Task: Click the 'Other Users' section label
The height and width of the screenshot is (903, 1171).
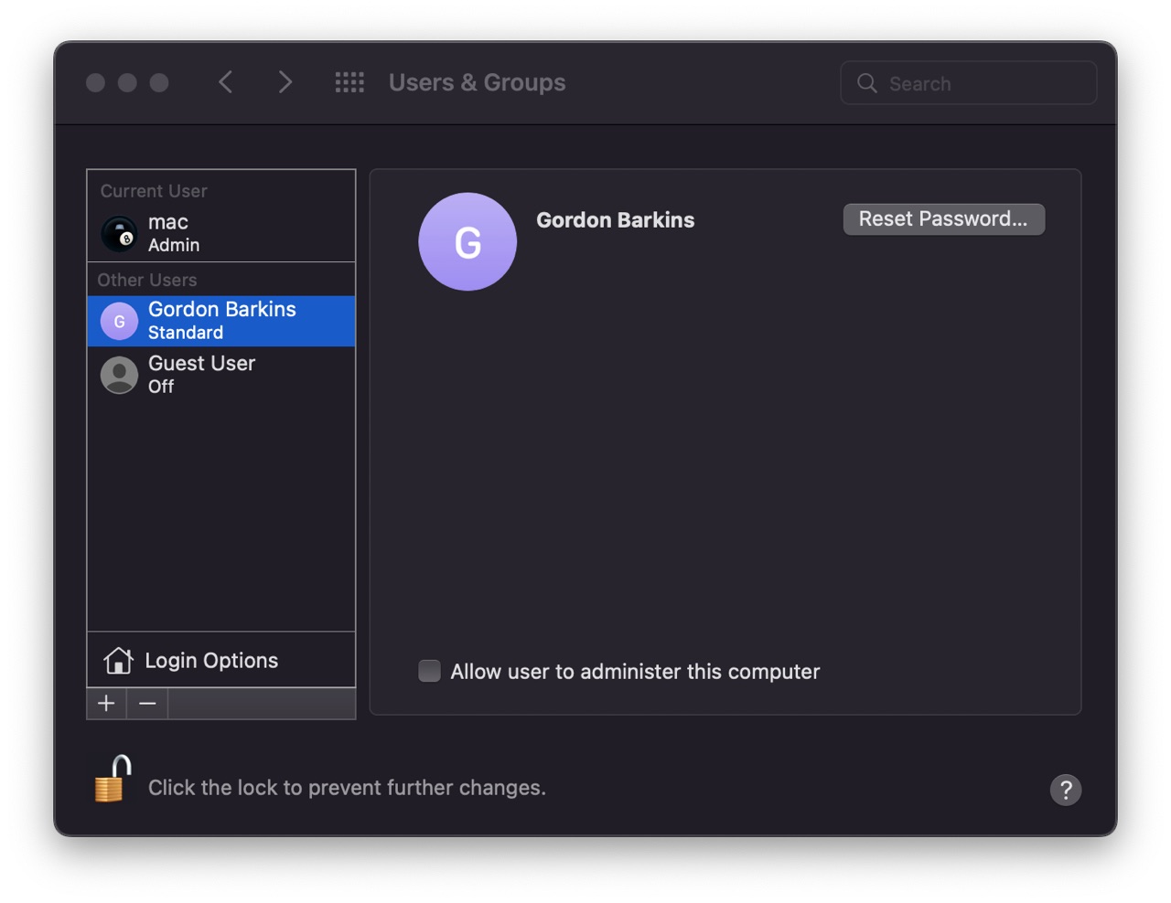Action: pyautogui.click(x=147, y=280)
